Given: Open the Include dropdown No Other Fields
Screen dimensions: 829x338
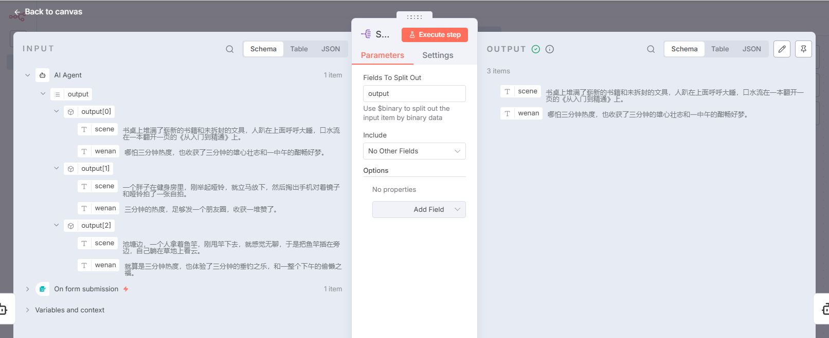Looking at the screenshot, I should point(414,151).
